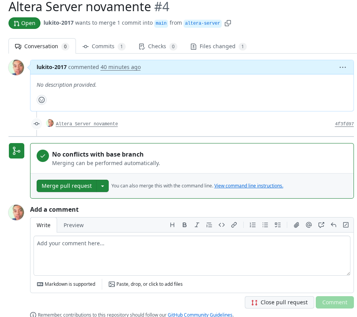Screen dimensions: 357x317
Task: Focus the Add your comment here text area
Action: coord(192,256)
